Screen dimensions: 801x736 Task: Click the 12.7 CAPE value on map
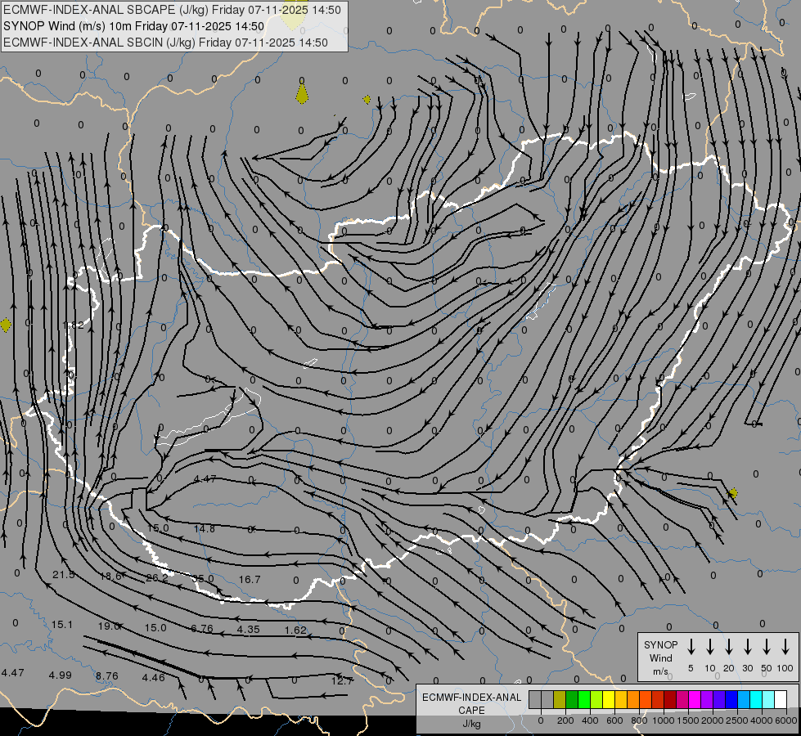[342, 680]
